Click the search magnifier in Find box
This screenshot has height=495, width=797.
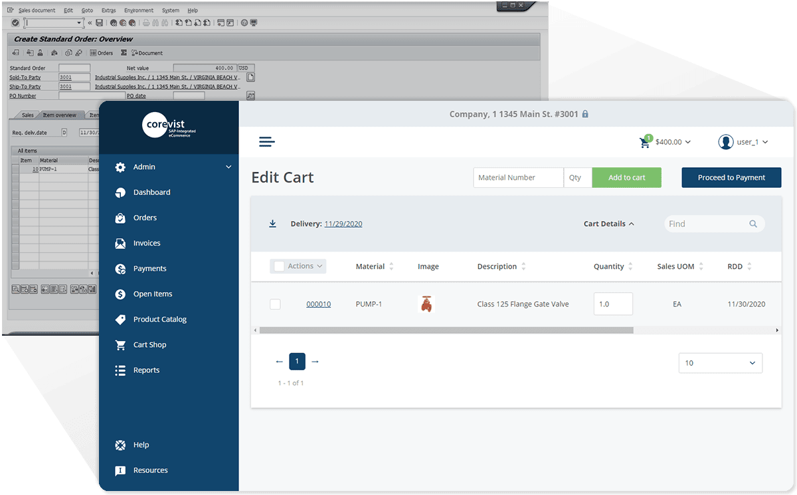pyautogui.click(x=753, y=224)
